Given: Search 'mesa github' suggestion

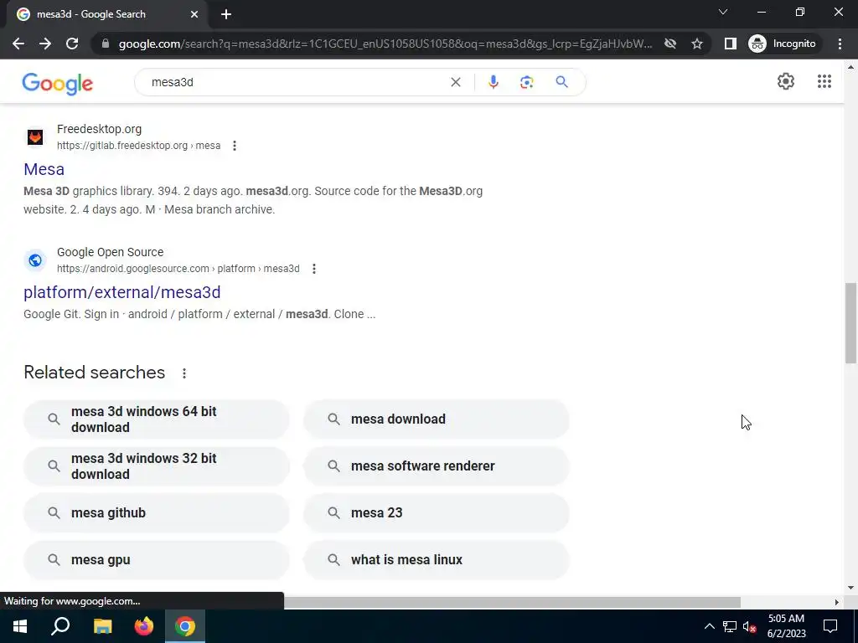Looking at the screenshot, I should coord(157,513).
